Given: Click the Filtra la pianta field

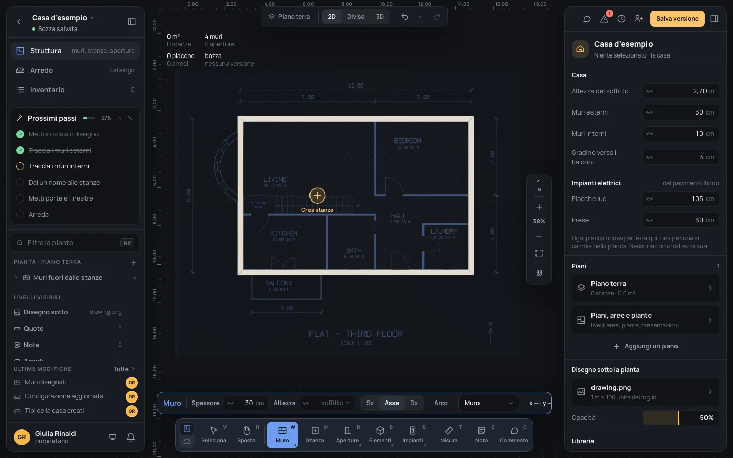Looking at the screenshot, I should (x=75, y=243).
